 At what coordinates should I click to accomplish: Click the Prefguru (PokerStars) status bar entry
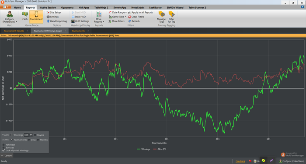292,161
